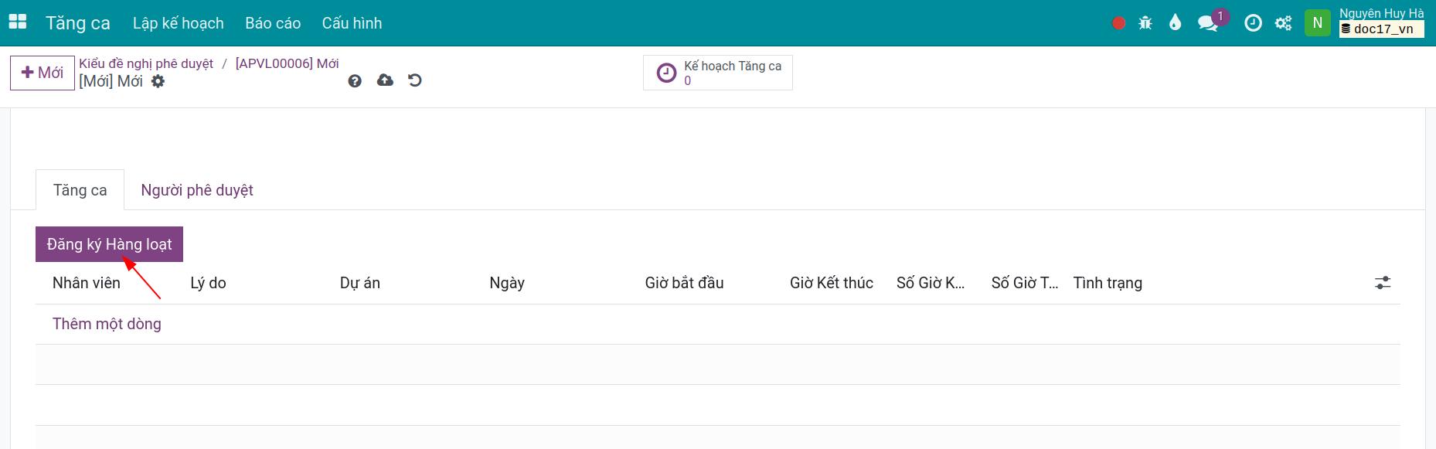Sort by the Lý do column header
Image resolution: width=1436 pixels, height=449 pixels.
coord(209,283)
